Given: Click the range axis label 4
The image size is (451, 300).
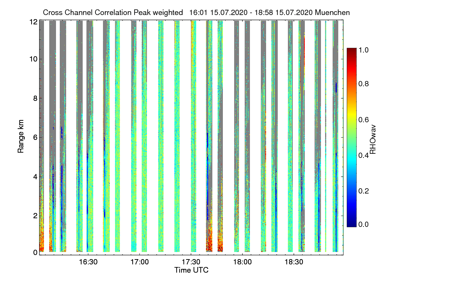Looking at the screenshot, I should pyautogui.click(x=35, y=177).
